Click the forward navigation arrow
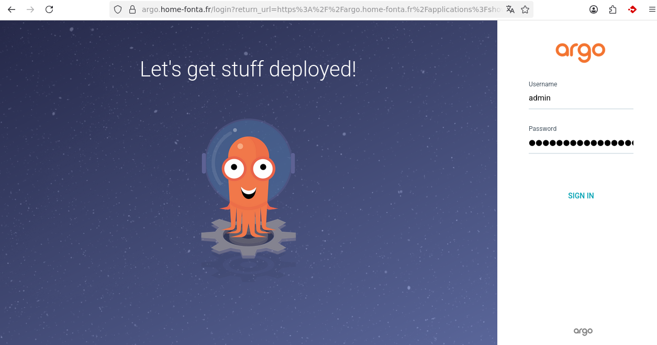This screenshot has height=345, width=657. point(30,9)
